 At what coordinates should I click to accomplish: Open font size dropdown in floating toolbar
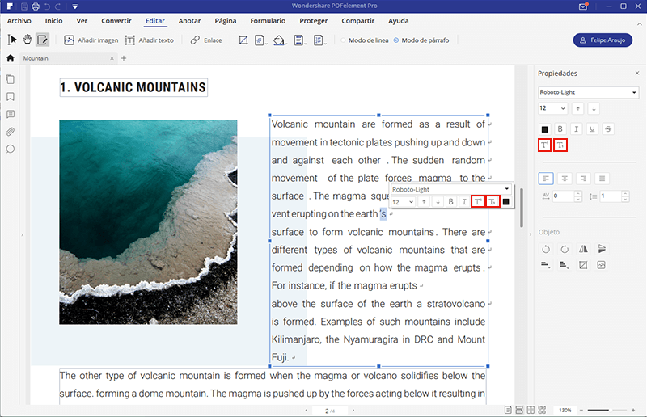(x=403, y=202)
